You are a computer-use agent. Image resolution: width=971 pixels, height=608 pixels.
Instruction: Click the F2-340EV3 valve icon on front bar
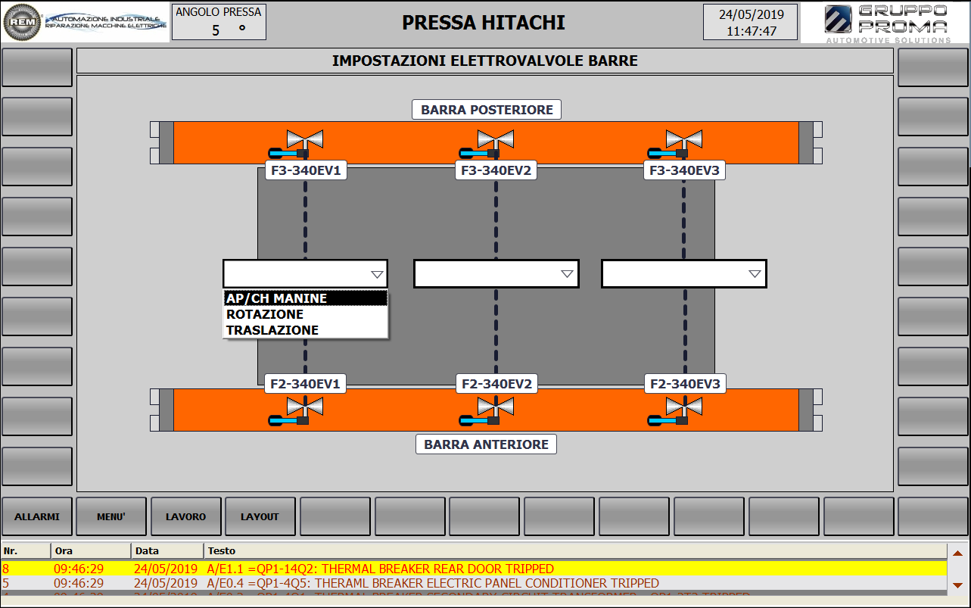tap(675, 413)
